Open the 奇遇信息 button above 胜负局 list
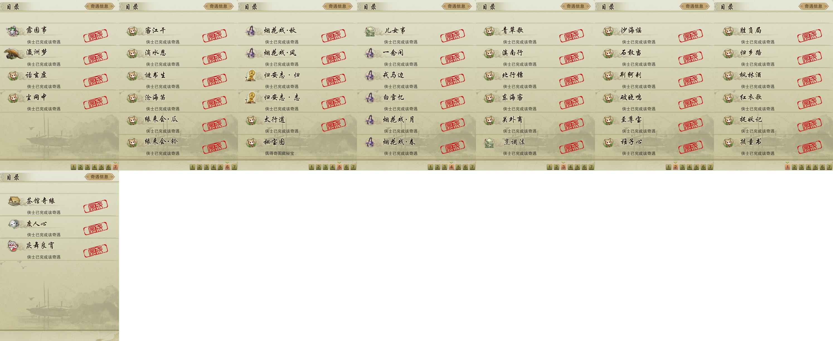 coord(813,6)
